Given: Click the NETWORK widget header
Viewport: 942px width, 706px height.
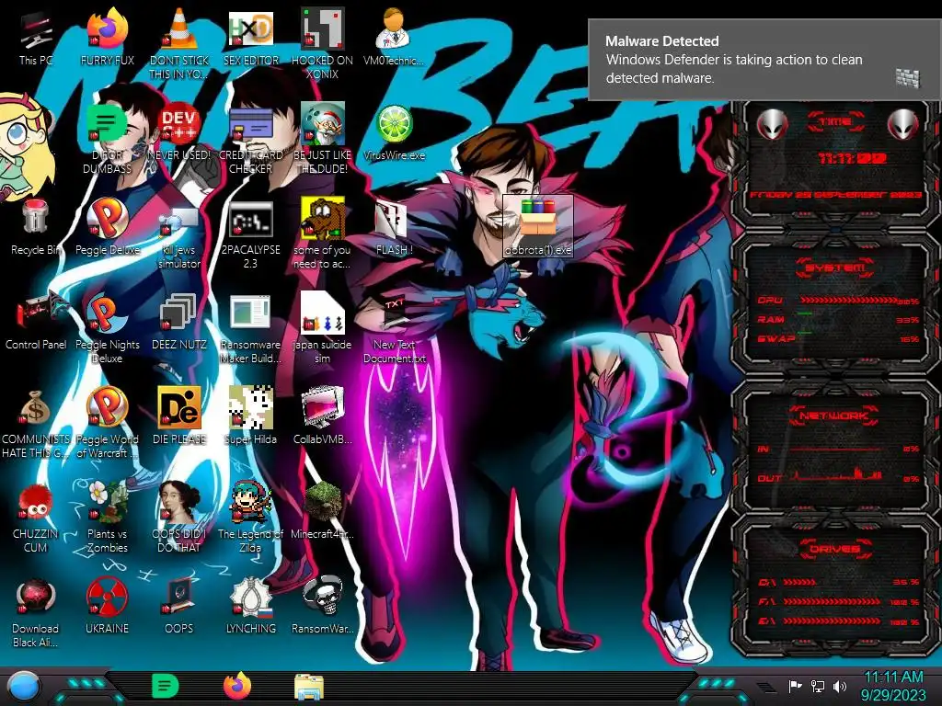Looking at the screenshot, I should pyautogui.click(x=835, y=415).
